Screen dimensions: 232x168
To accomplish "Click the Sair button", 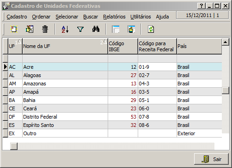I will tap(211, 159).
